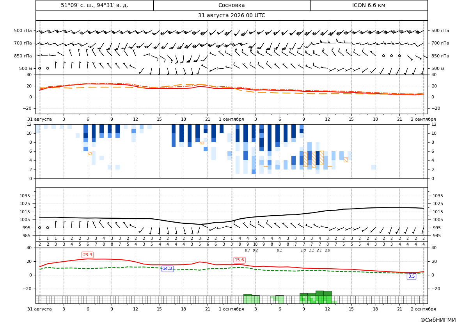
Task: Click the date title 31 августа 2026 00 UTC
Action: pyautogui.click(x=232, y=16)
